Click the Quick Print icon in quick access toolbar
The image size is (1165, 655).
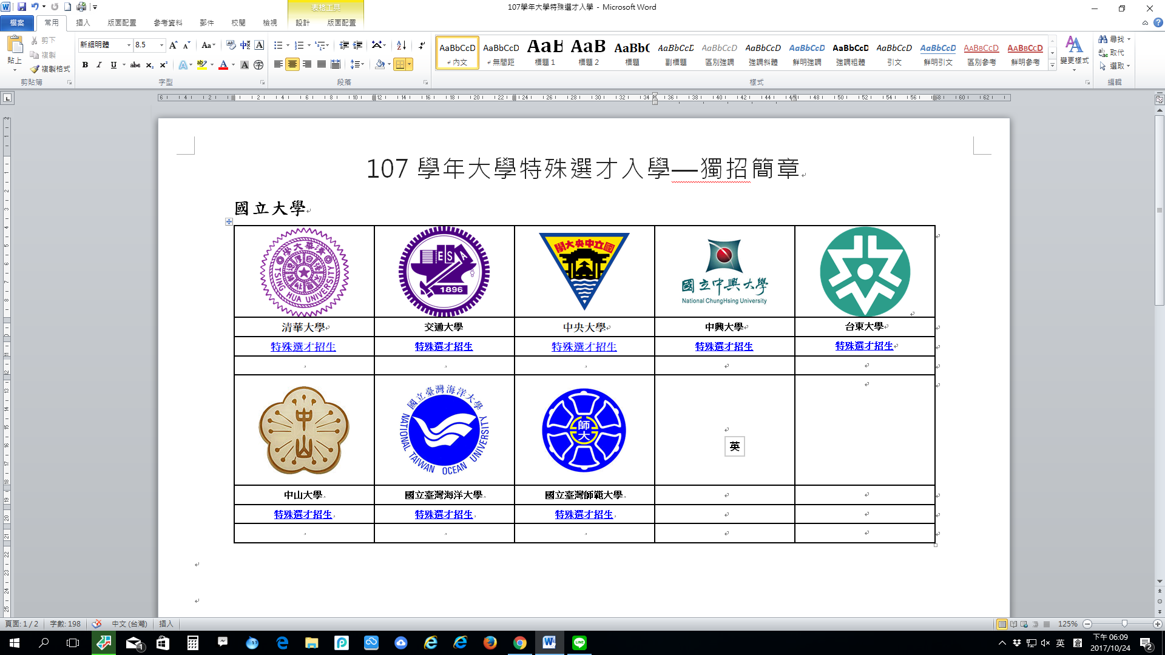click(x=81, y=7)
